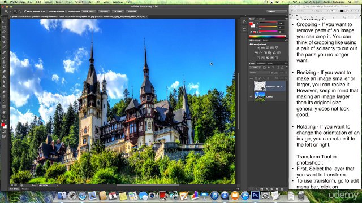Open the Layers panel flyout menu
This screenshot has height=203, width=362.
point(287,63)
